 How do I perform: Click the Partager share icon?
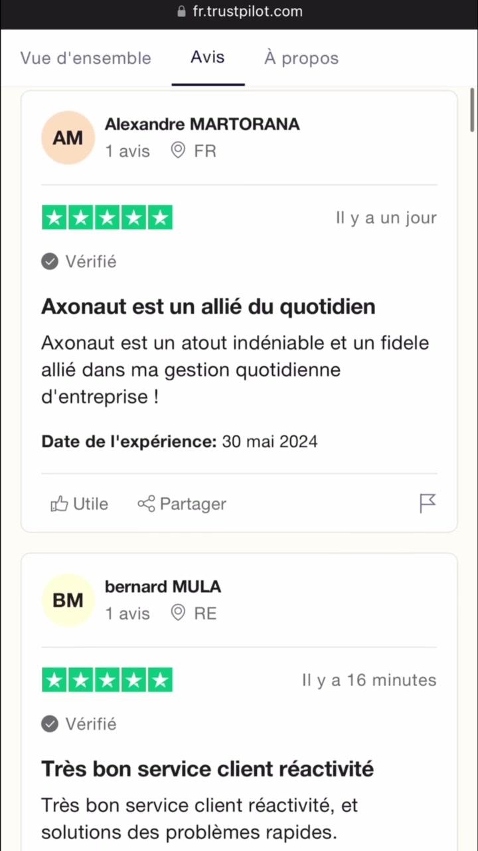pos(146,504)
